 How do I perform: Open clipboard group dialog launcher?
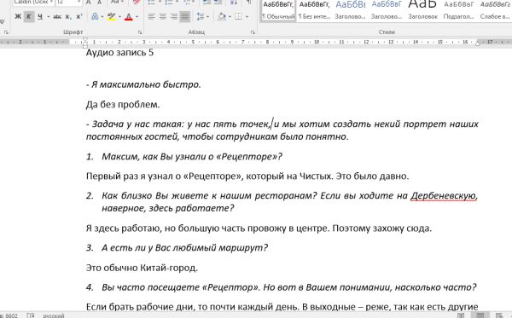coord(6,32)
